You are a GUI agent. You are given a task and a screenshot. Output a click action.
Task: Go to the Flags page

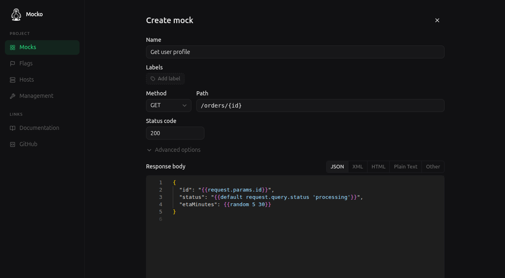coord(42,64)
